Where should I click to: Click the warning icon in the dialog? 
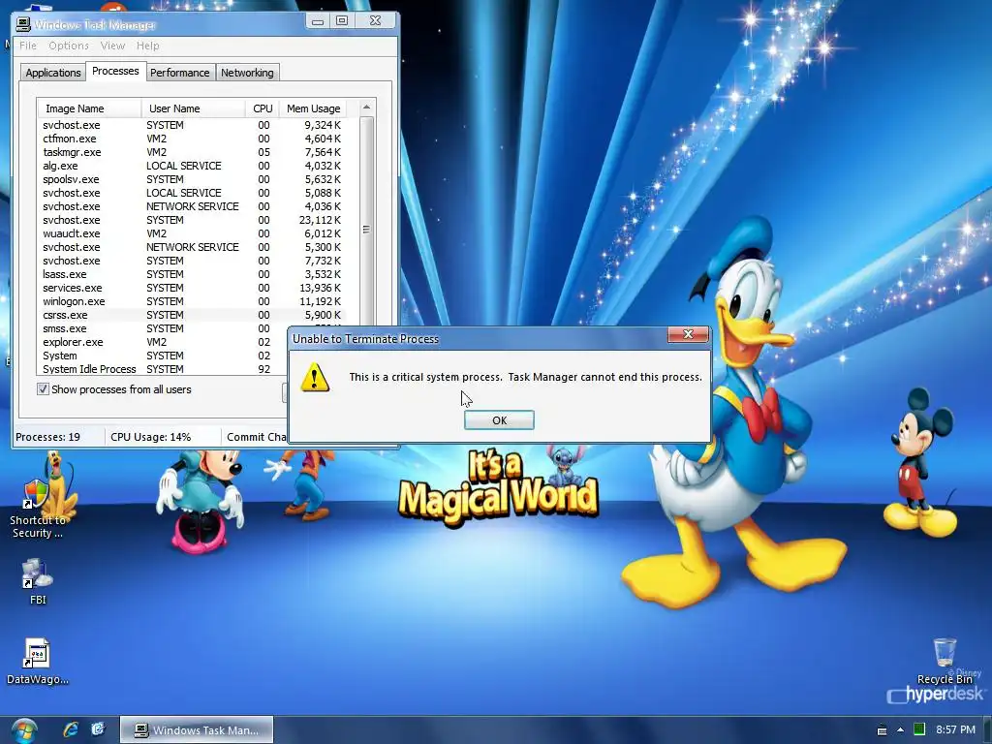pos(315,377)
